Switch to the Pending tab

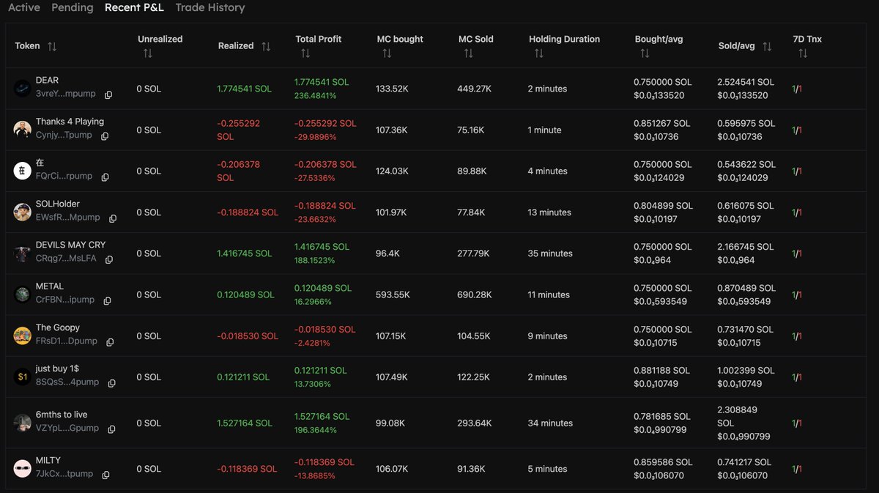pyautogui.click(x=73, y=7)
